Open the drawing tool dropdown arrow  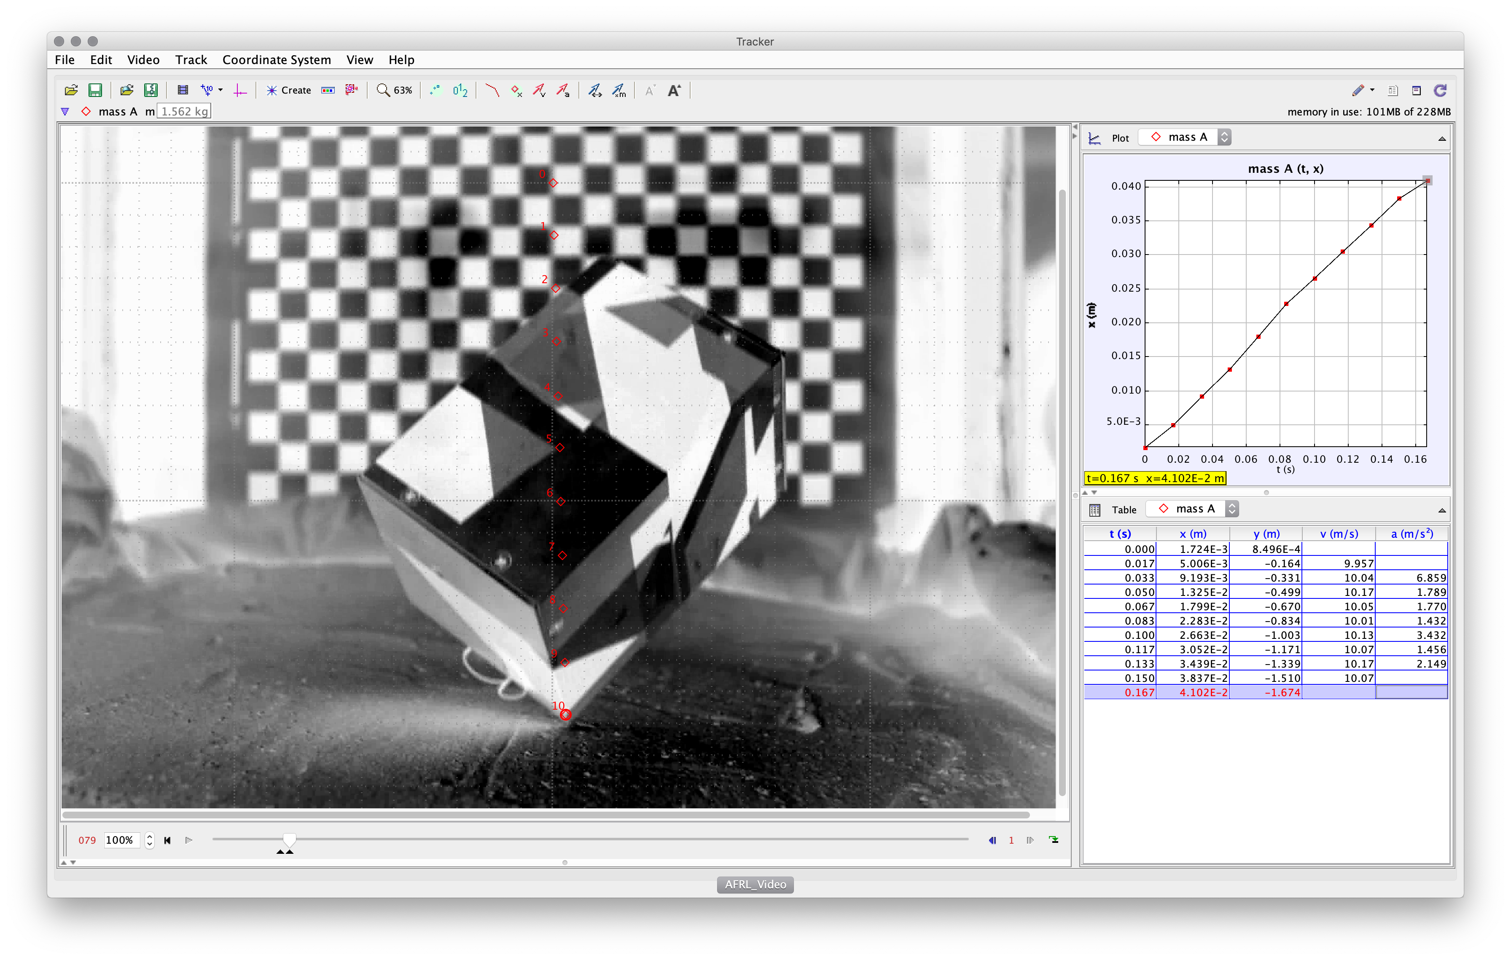pyautogui.click(x=1373, y=90)
